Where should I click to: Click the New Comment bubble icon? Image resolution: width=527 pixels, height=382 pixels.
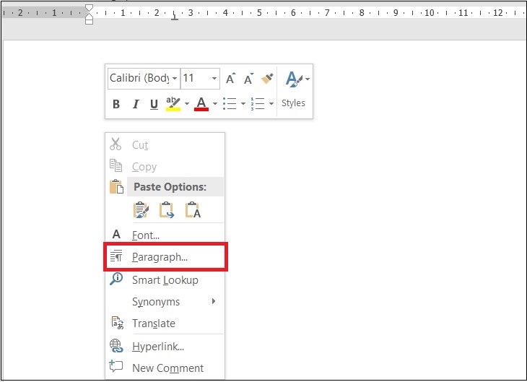point(116,366)
